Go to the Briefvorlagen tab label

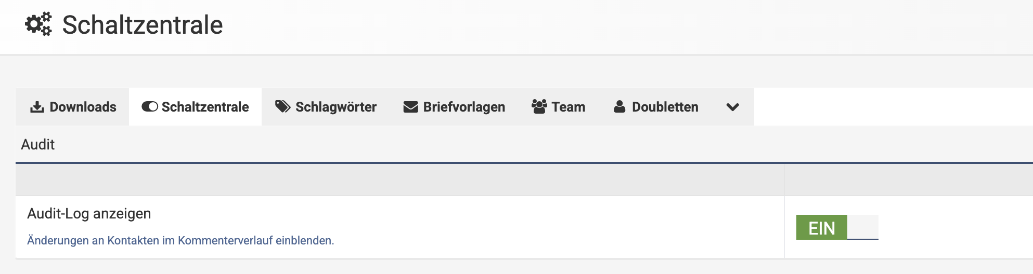464,107
